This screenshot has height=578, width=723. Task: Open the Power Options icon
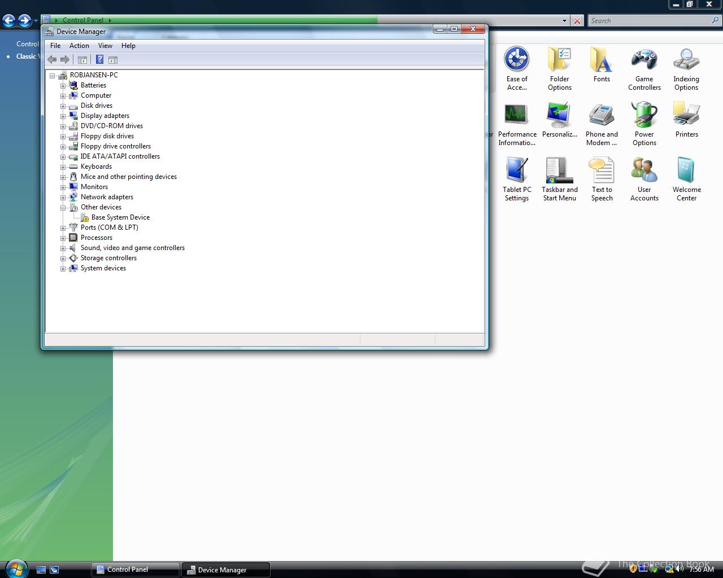(x=644, y=124)
